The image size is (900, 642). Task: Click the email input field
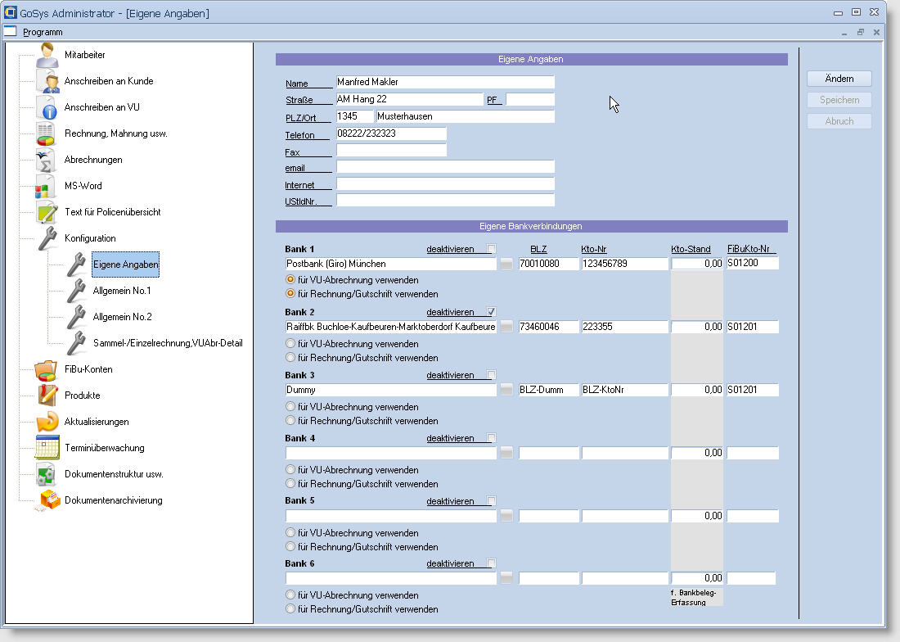pos(445,167)
